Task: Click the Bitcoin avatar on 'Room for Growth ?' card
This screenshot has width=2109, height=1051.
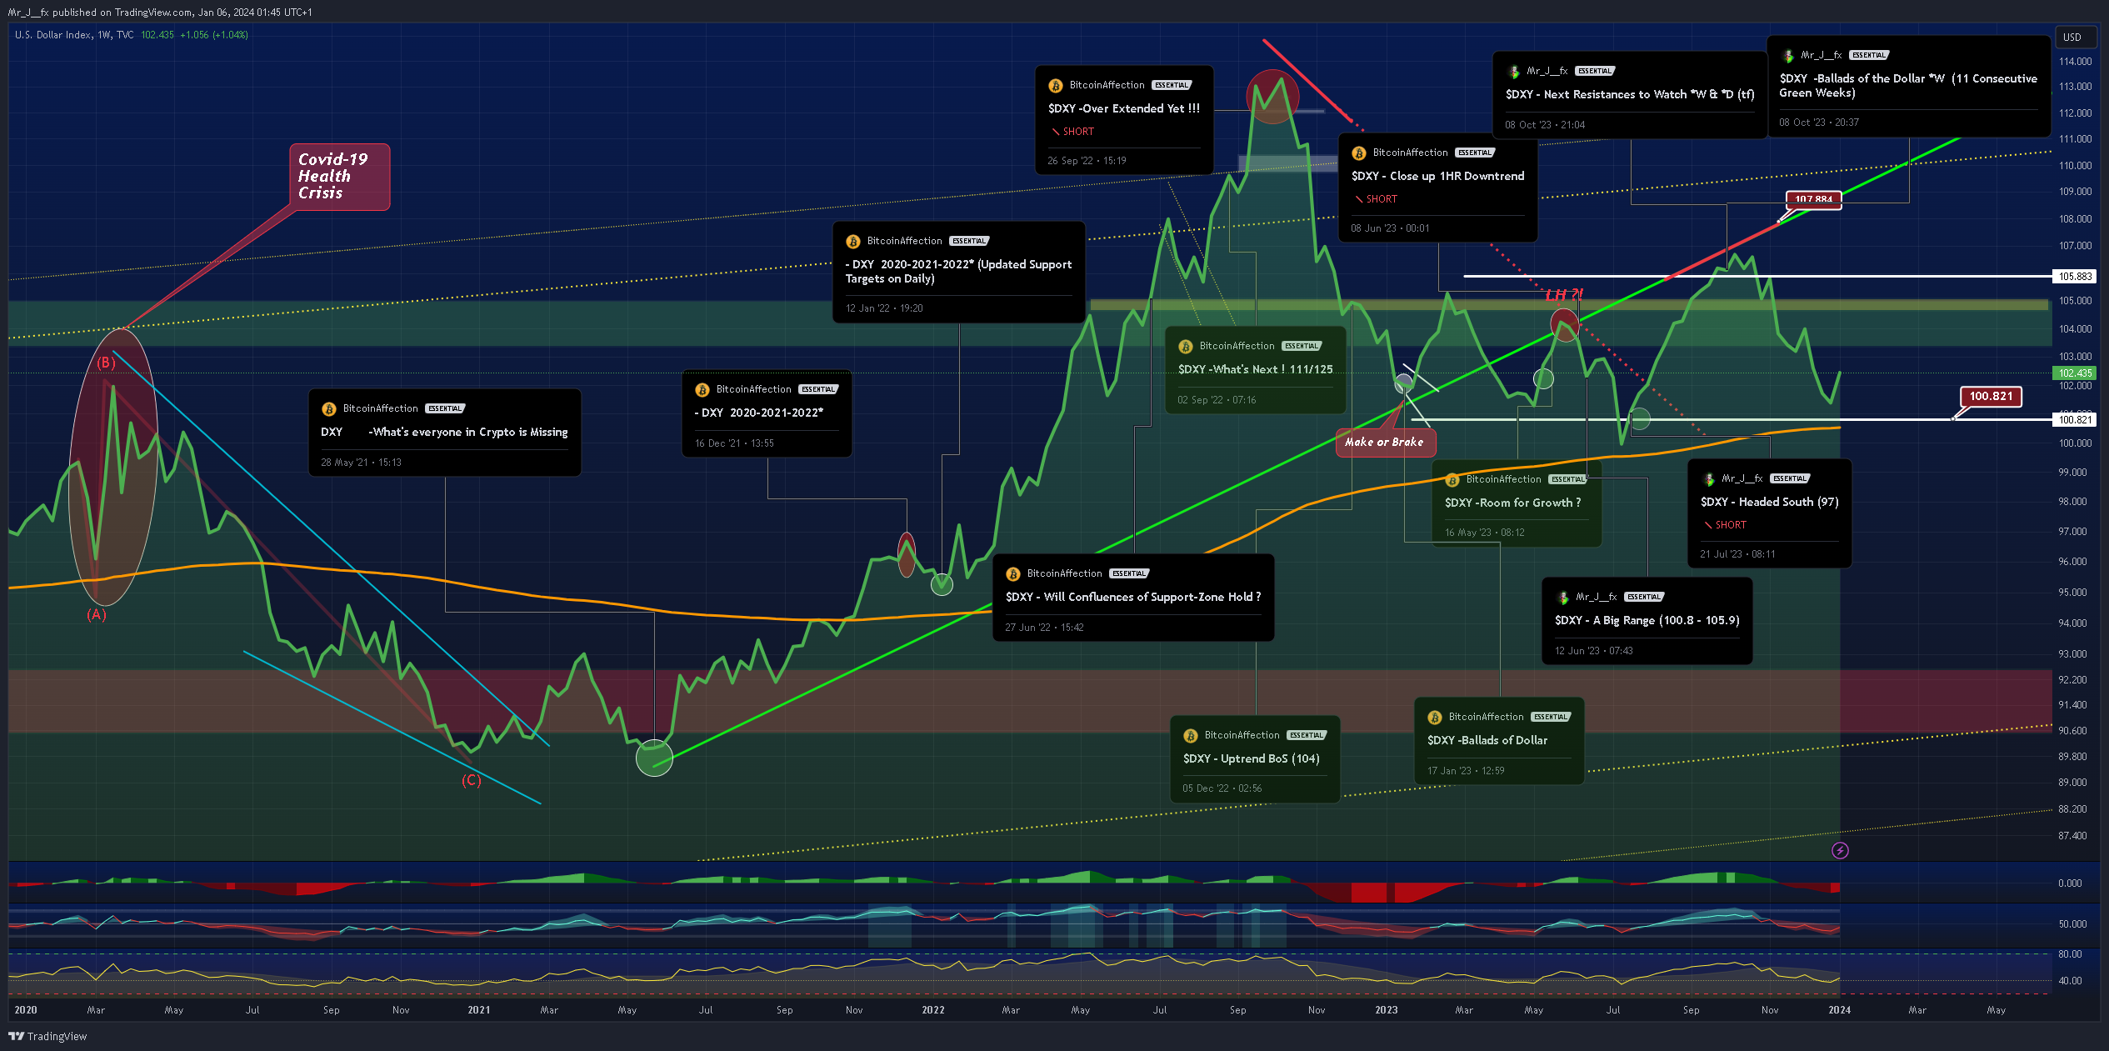Action: click(x=1452, y=480)
